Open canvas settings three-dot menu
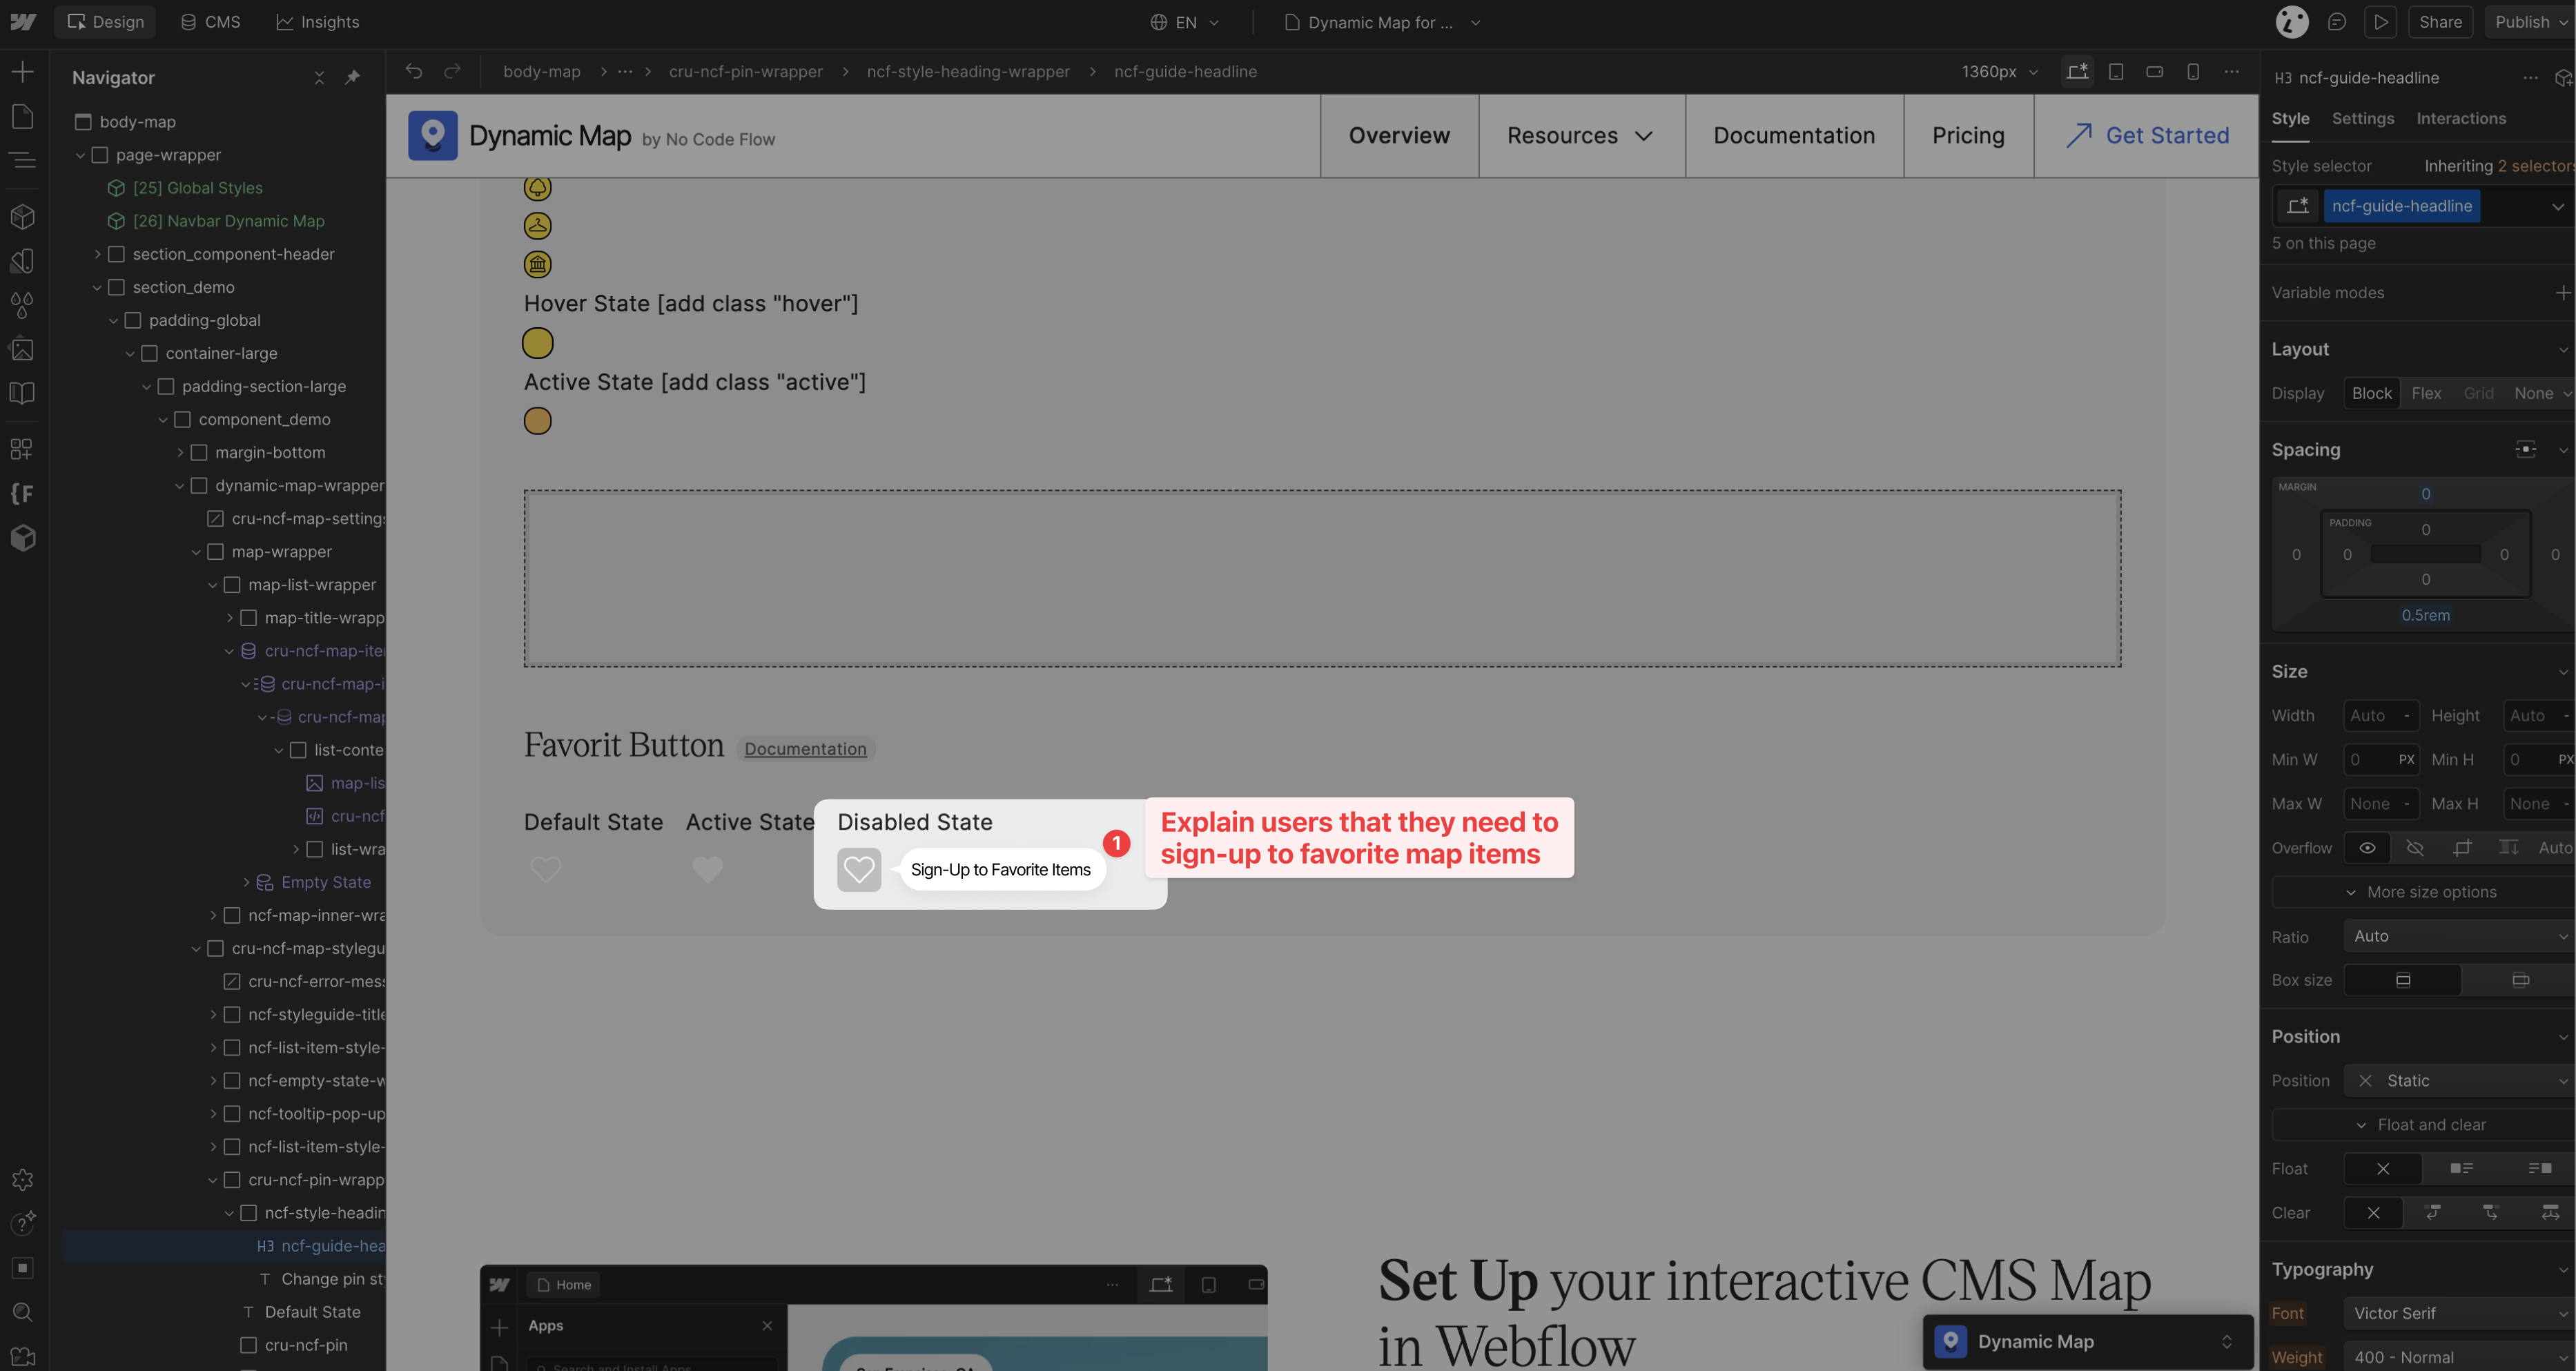2576x1371 pixels. [2232, 71]
